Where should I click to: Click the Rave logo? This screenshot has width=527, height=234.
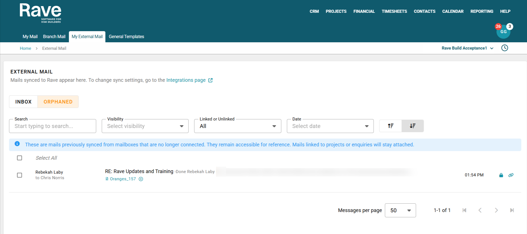pyautogui.click(x=40, y=13)
